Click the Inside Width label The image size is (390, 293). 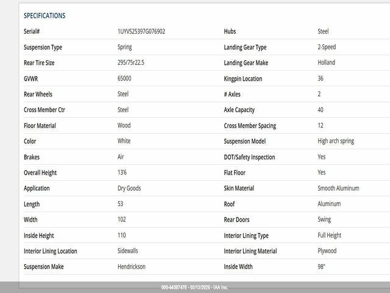pos(238,267)
